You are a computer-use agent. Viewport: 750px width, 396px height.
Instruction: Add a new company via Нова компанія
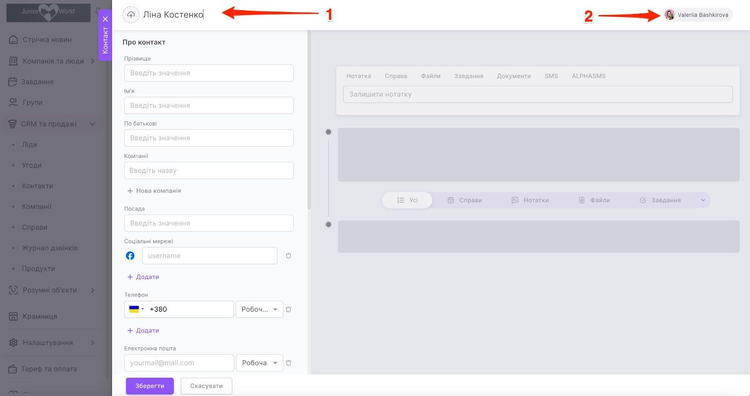click(x=154, y=191)
